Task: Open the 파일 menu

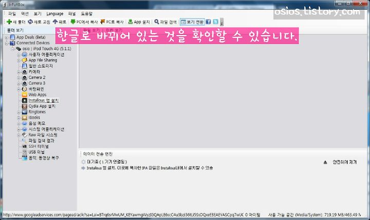Action: tap(12, 14)
